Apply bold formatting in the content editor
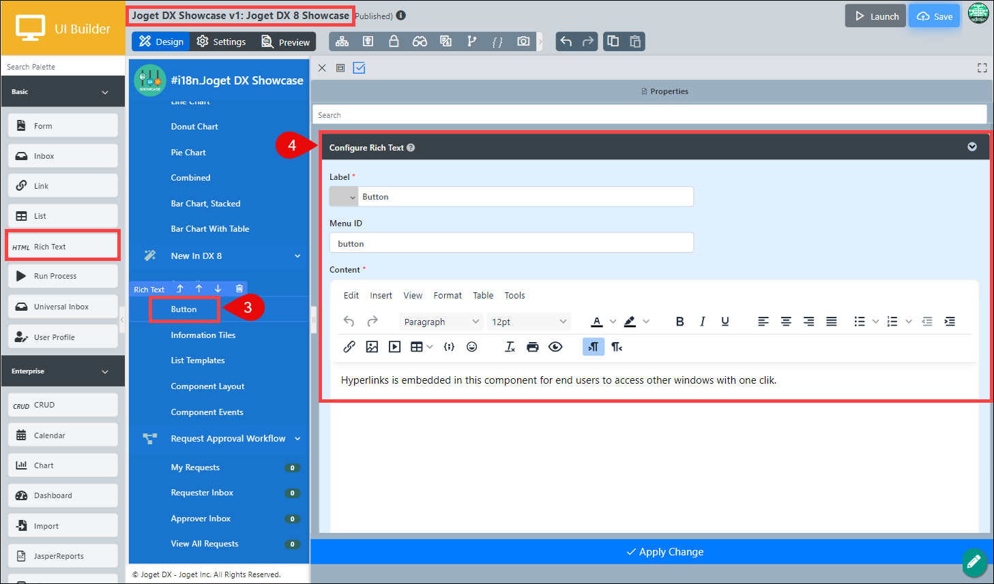The width and height of the screenshot is (994, 584). 679,322
